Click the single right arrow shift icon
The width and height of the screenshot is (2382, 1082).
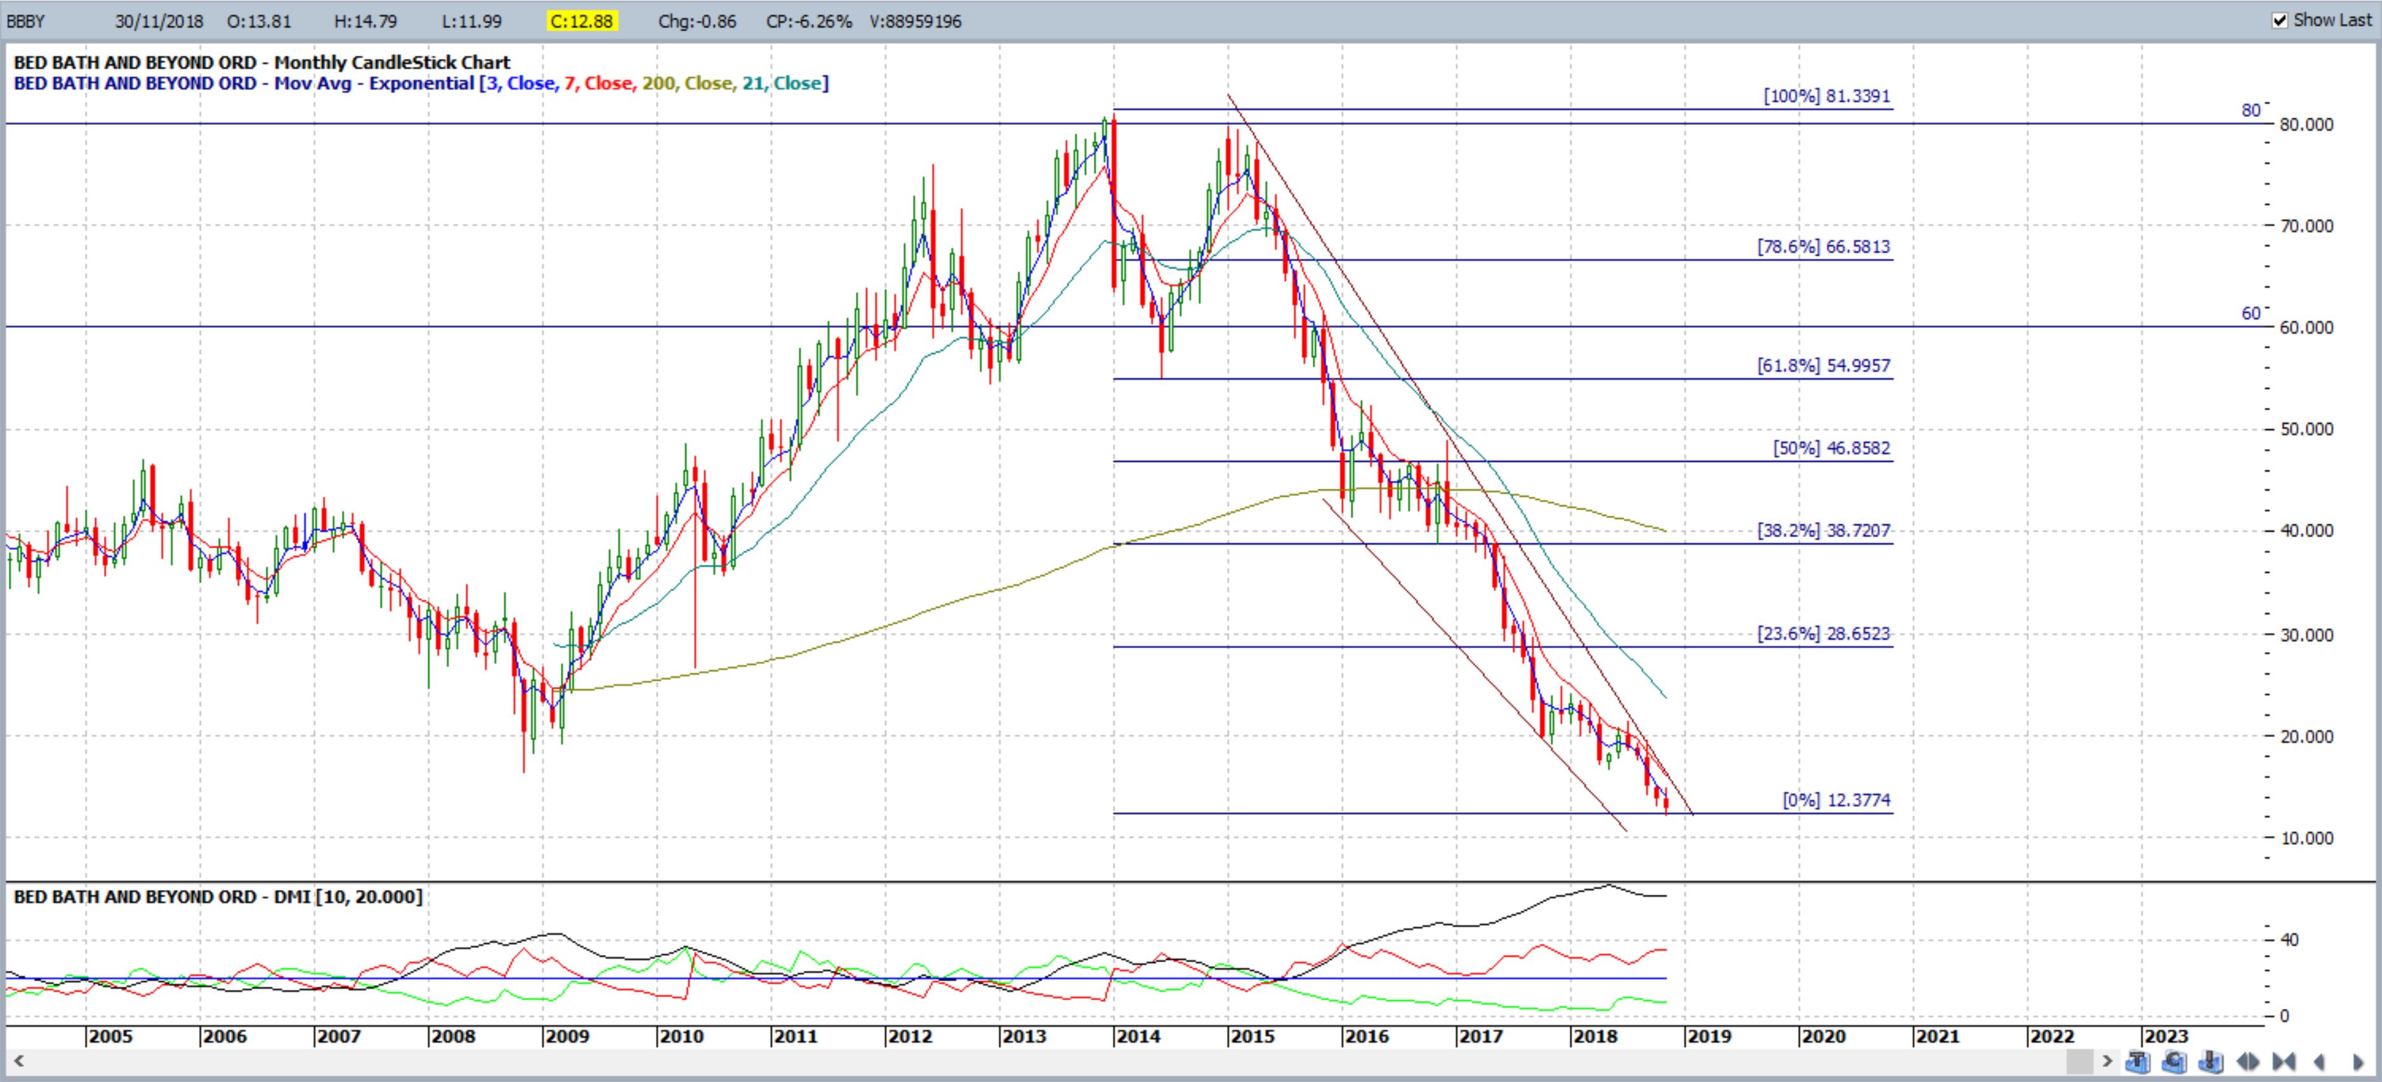2358,1062
